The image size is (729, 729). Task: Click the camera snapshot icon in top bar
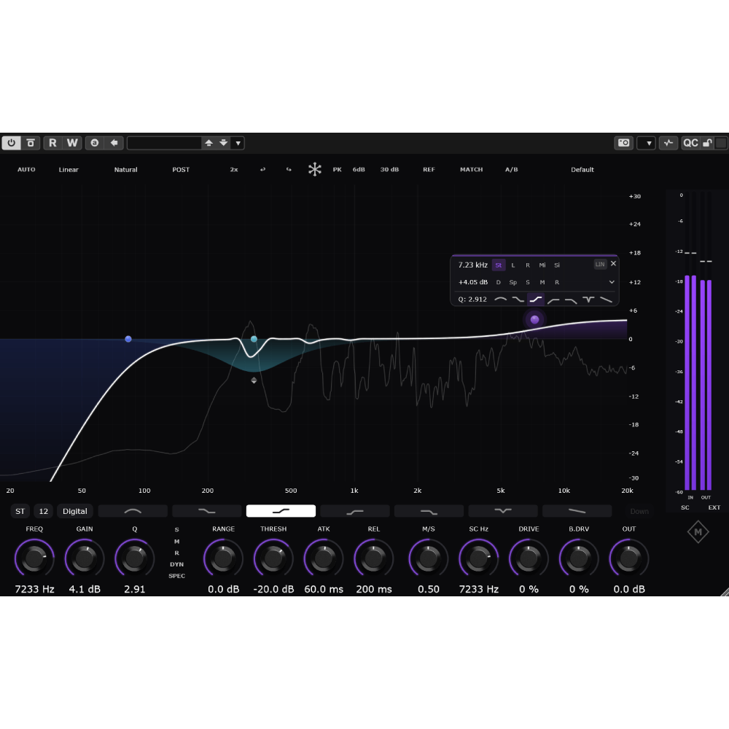point(624,143)
